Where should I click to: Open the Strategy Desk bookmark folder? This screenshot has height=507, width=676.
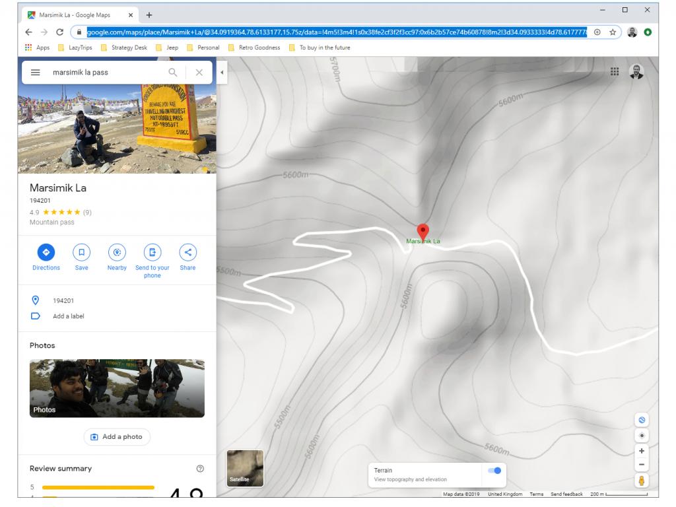[124, 48]
